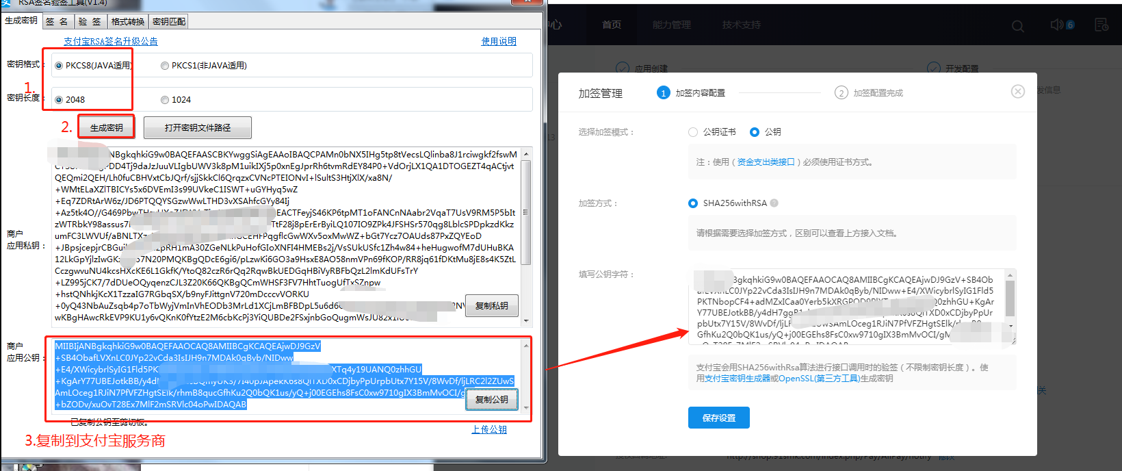Select PKCS8(JAVA适用) key format

coord(93,66)
